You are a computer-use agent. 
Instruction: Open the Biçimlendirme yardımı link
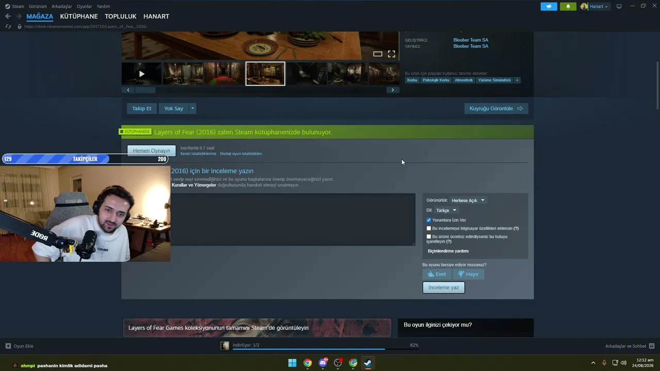pyautogui.click(x=448, y=251)
